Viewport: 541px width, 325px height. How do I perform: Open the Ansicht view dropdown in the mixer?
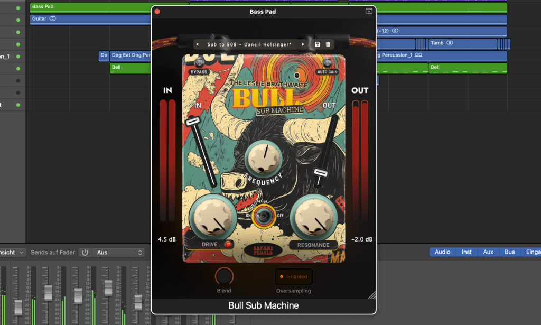(13, 253)
